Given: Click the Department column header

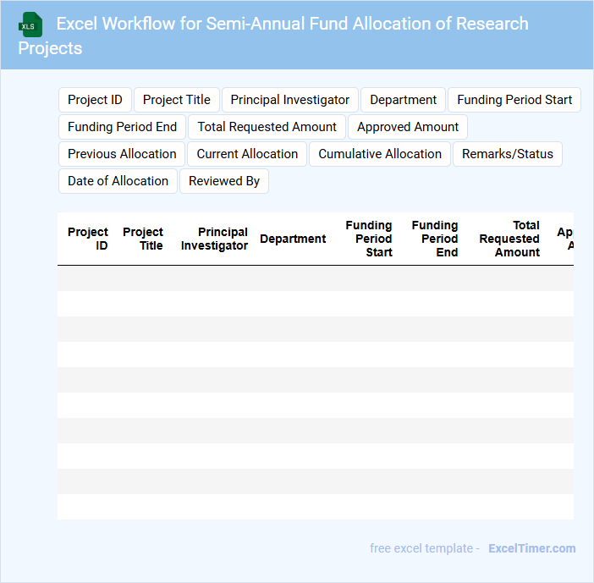Looking at the screenshot, I should (293, 239).
